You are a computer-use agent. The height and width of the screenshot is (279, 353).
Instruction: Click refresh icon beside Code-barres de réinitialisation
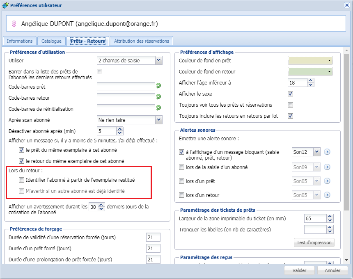coord(158,108)
